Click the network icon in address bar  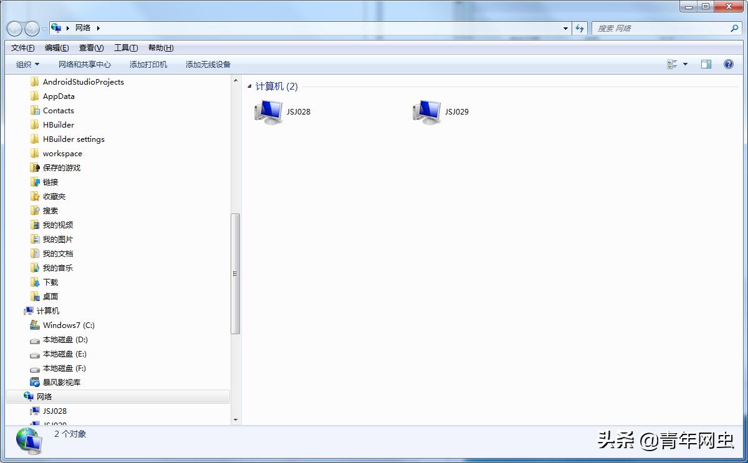pos(56,28)
